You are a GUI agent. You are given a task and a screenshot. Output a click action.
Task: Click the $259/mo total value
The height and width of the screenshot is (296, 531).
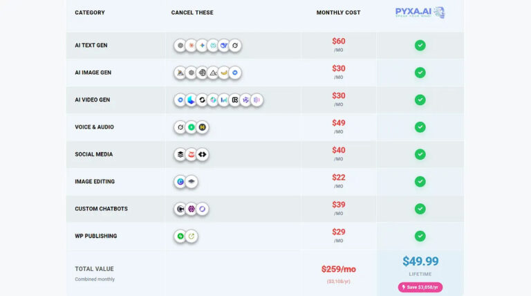pyautogui.click(x=339, y=269)
